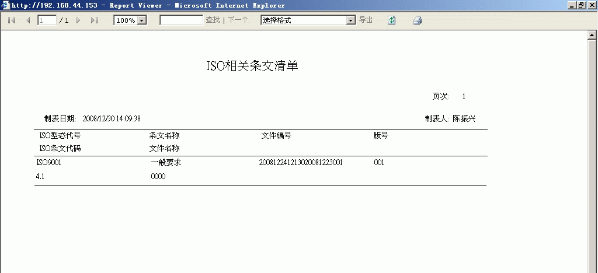Viewport: 598px width, 273px height.
Task: Go to the previous report page
Action: (27, 20)
